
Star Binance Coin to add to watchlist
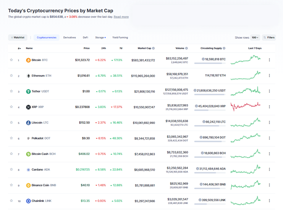11,185
